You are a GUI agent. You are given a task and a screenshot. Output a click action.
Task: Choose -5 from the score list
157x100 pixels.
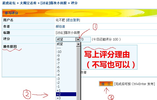[x=66, y=71]
